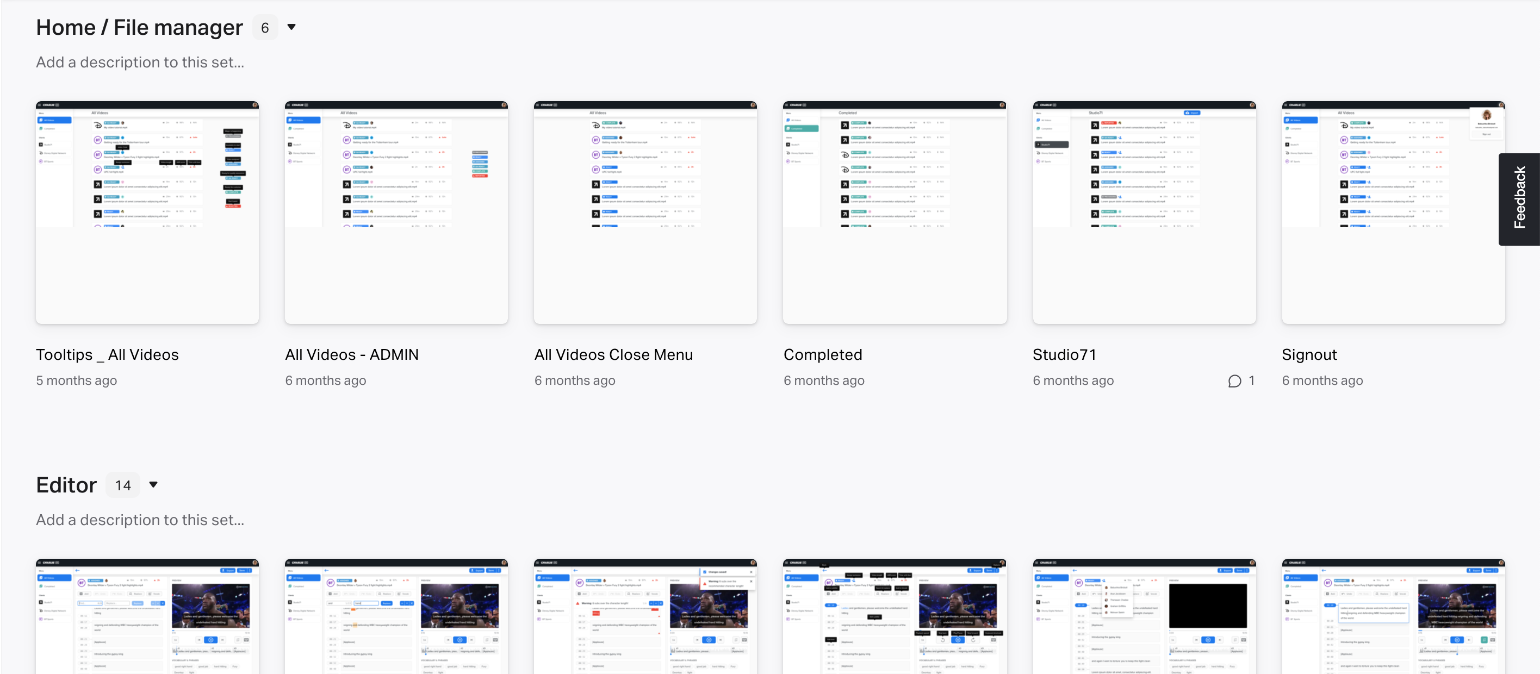Add a description to the Editor set
This screenshot has height=674, width=1540.
click(140, 520)
